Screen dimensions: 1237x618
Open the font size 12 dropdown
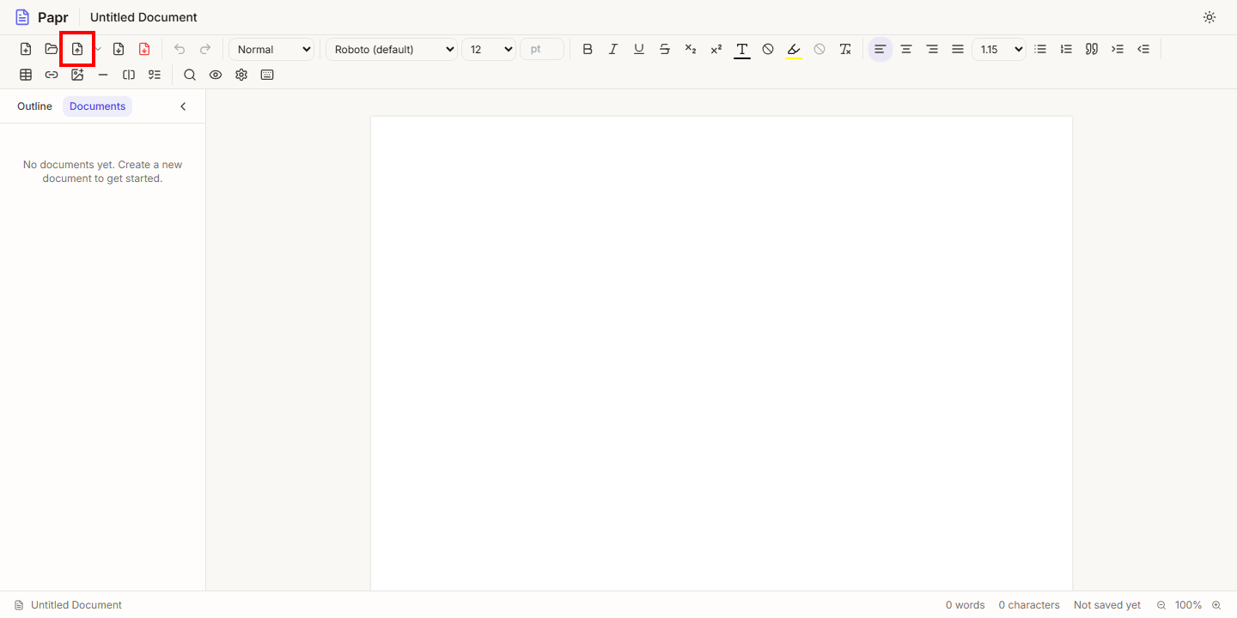click(489, 50)
